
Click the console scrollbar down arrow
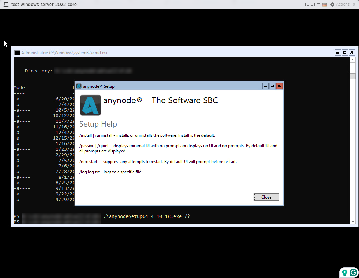[x=353, y=221]
